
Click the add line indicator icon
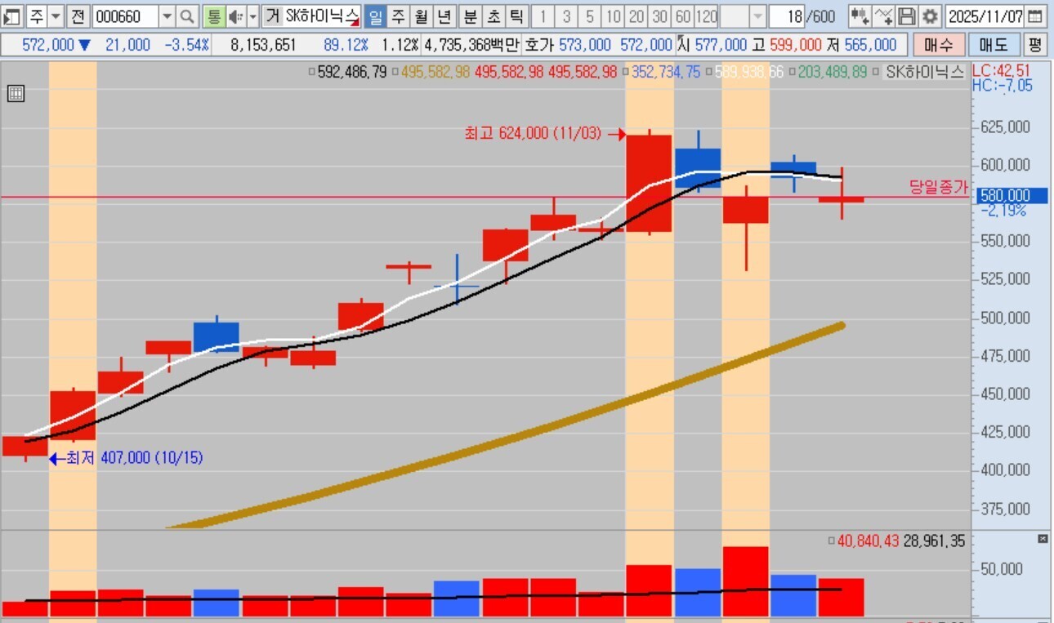pyautogui.click(x=883, y=16)
